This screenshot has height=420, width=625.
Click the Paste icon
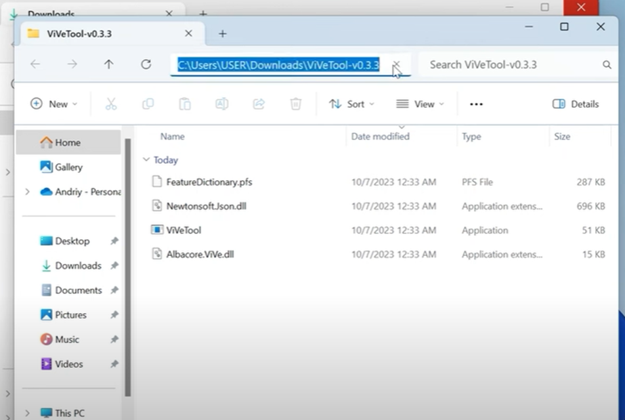(x=185, y=104)
